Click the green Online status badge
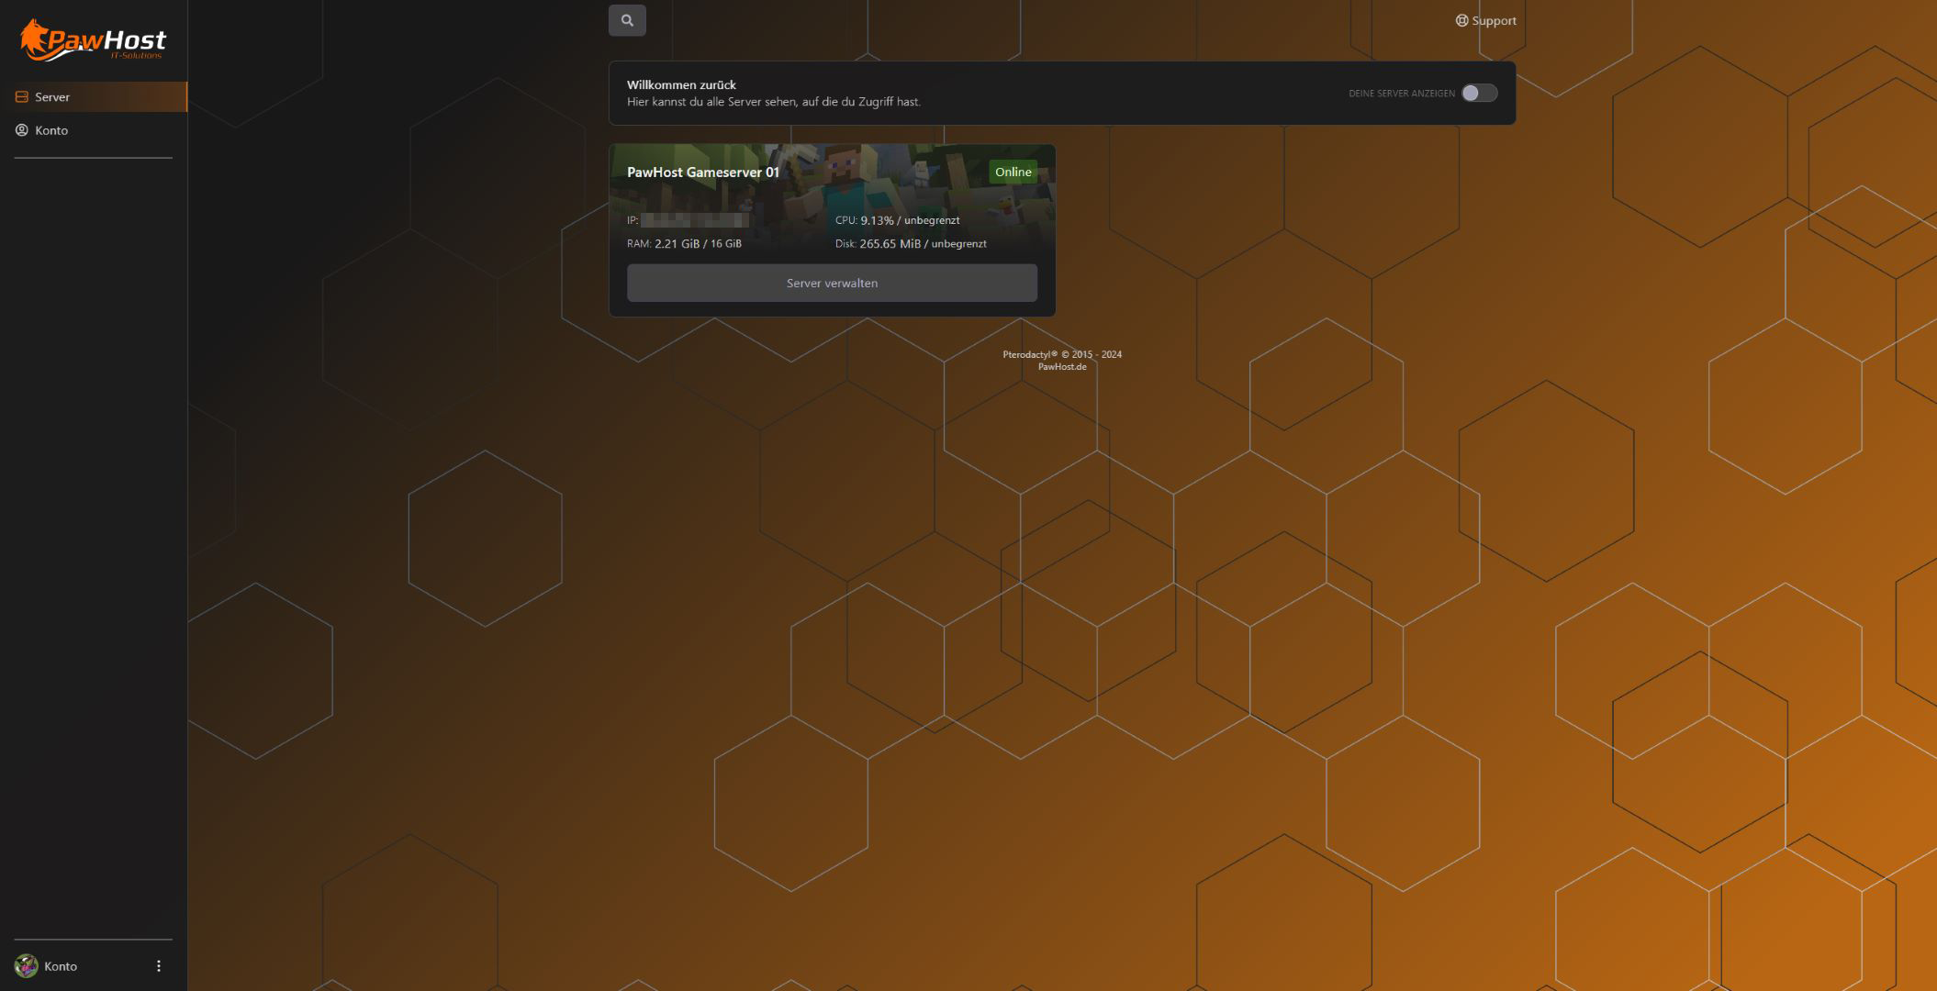 (x=1013, y=172)
